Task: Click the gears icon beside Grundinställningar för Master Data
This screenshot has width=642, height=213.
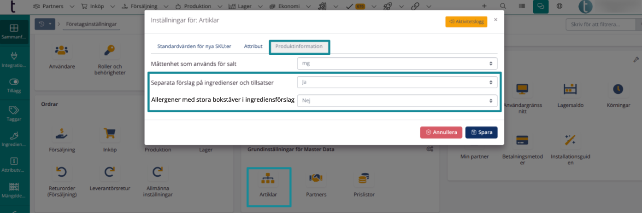Action: (x=430, y=149)
